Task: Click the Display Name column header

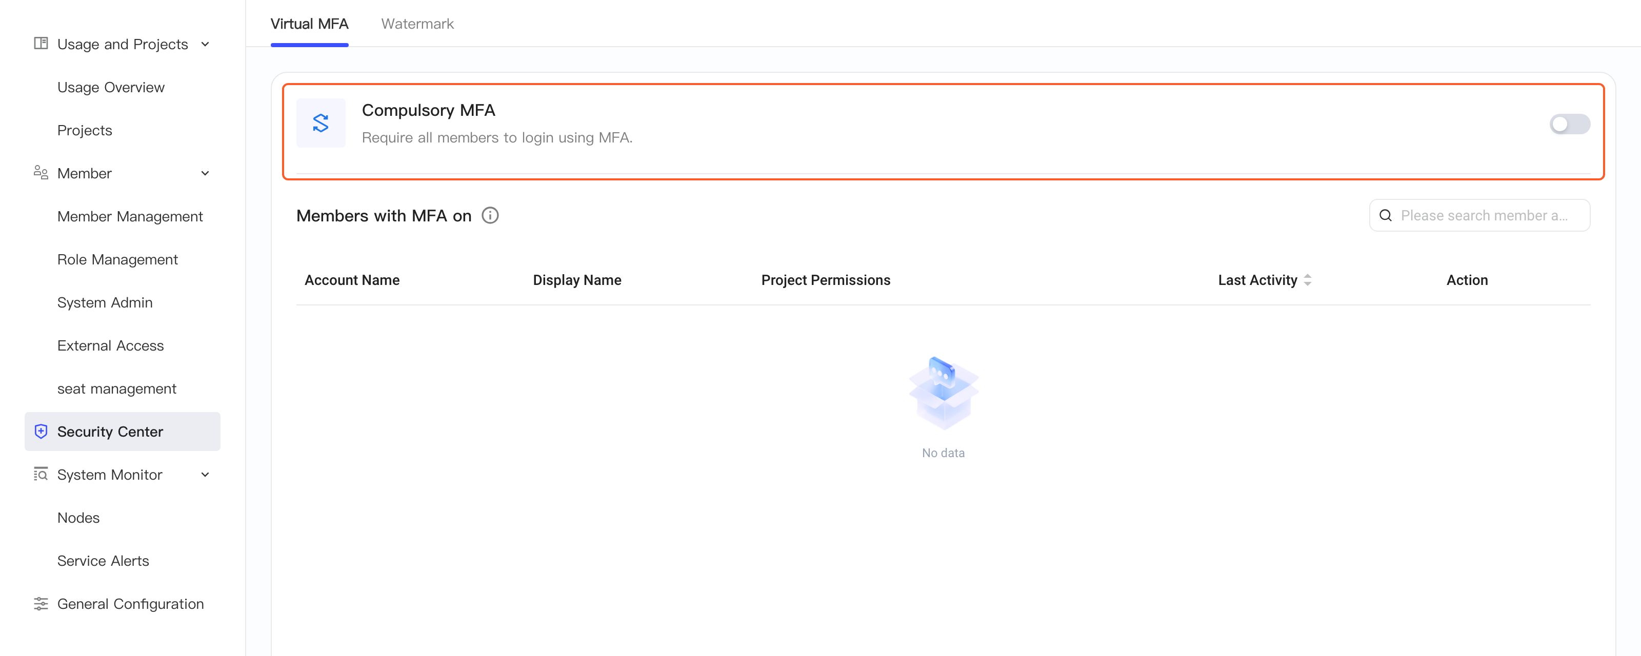Action: (x=576, y=280)
